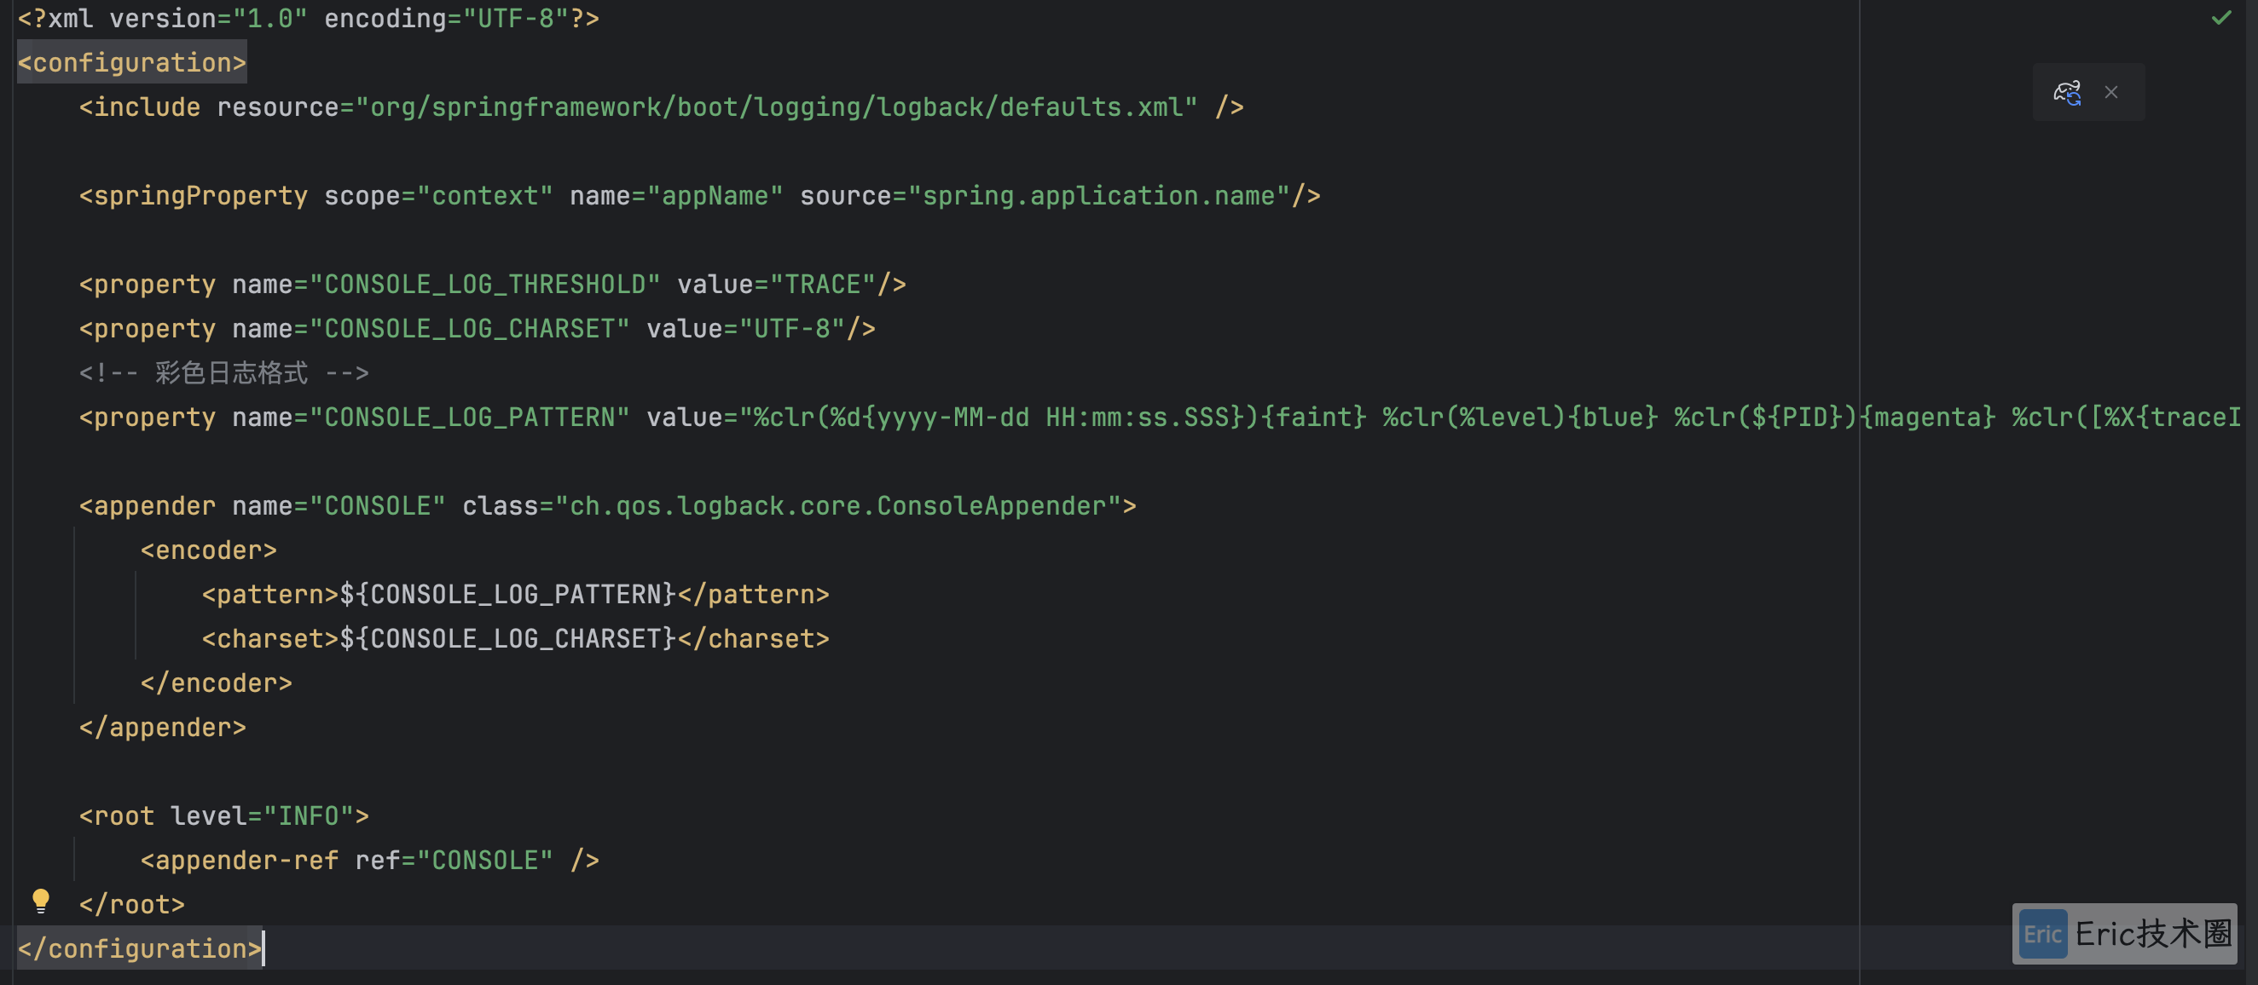Click the opening encoder tag
Viewport: 2258px width, 985px height.
click(209, 550)
